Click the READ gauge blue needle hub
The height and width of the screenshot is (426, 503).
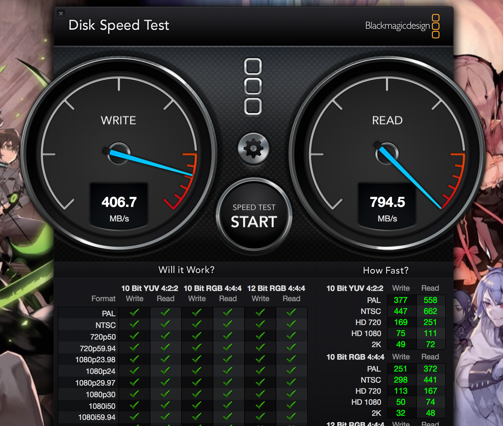(x=387, y=154)
